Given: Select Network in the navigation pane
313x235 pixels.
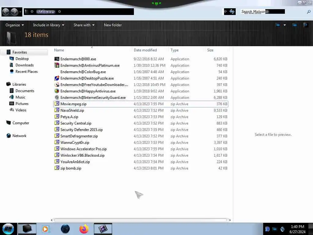Looking at the screenshot, I should coord(19,136).
